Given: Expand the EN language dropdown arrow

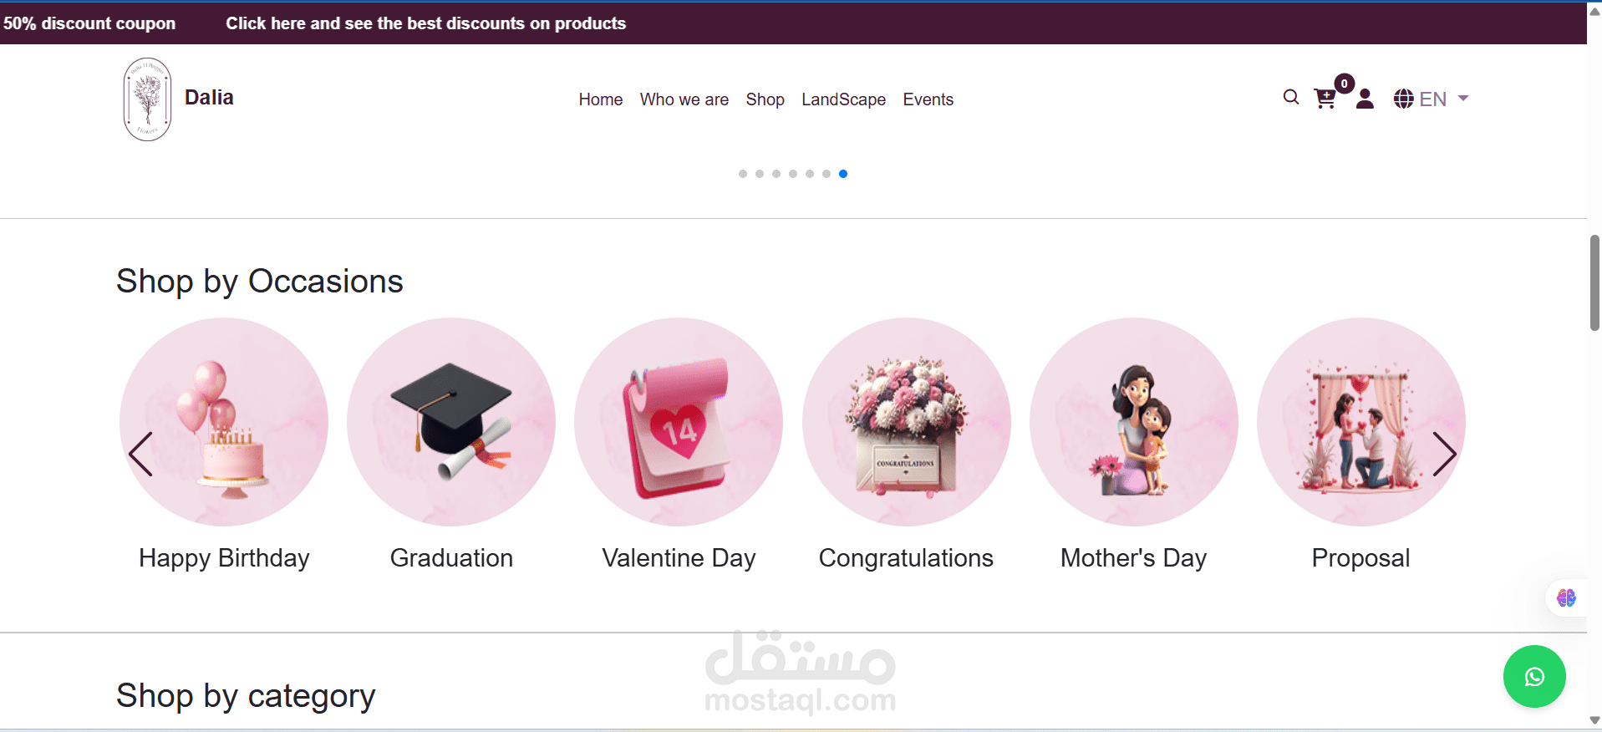Looking at the screenshot, I should pos(1463,99).
